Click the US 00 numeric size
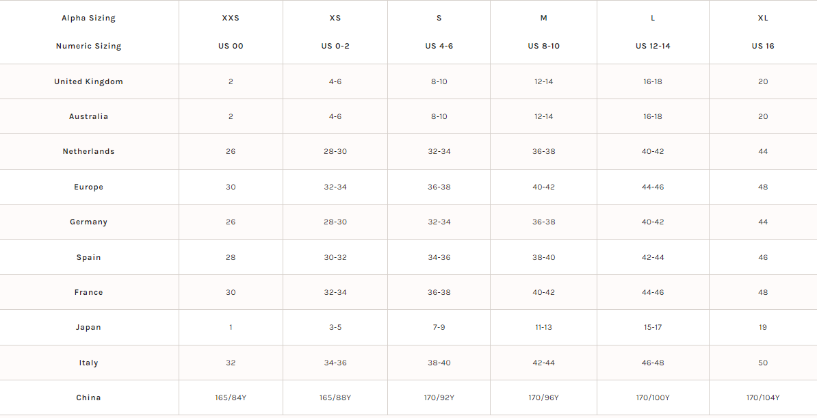Image resolution: width=817 pixels, height=418 pixels. click(231, 46)
